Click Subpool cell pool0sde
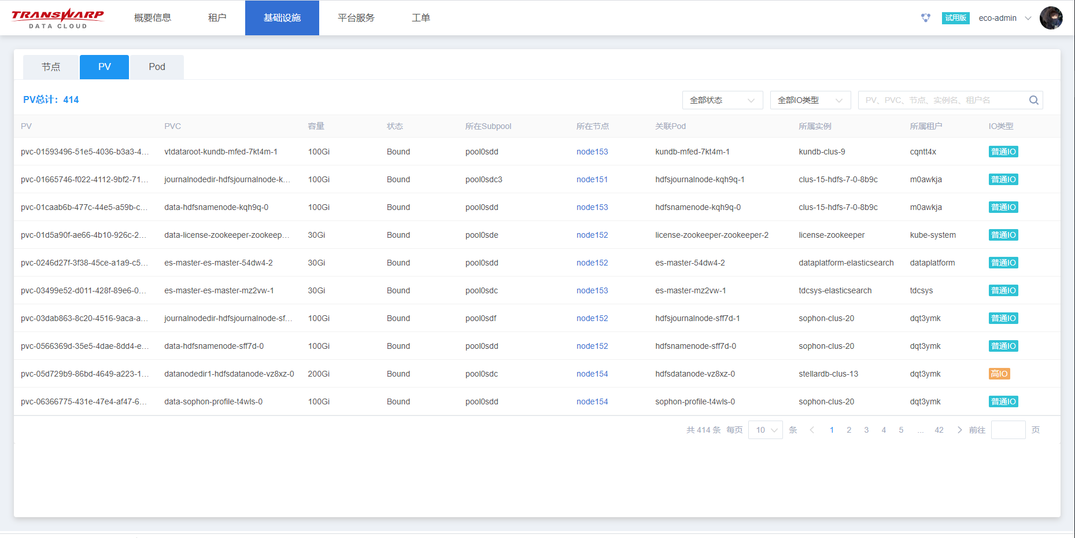The width and height of the screenshot is (1075, 538). click(482, 235)
